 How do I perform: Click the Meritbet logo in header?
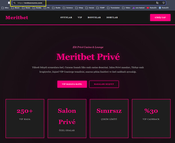tap(17, 17)
